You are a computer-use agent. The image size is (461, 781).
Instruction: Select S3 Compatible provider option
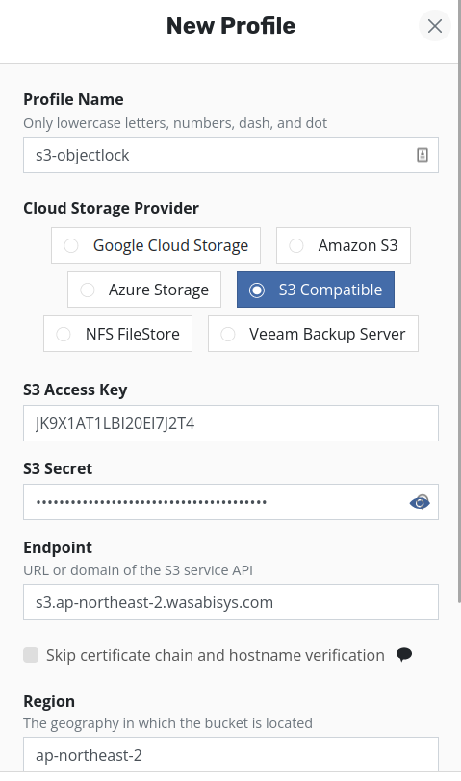tap(316, 290)
